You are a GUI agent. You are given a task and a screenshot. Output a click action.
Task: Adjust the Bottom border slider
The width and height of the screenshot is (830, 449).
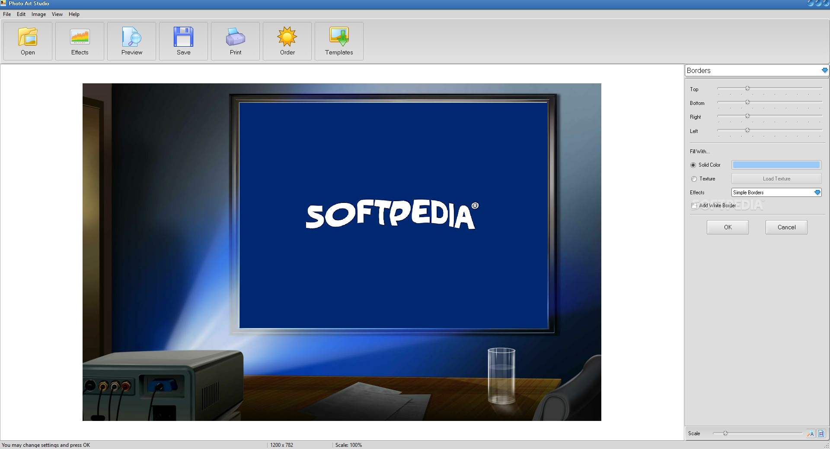coord(747,102)
